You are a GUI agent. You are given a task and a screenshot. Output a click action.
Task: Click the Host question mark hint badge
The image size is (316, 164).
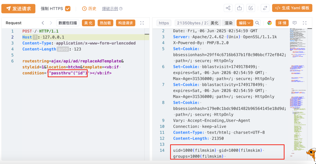coord(35,37)
